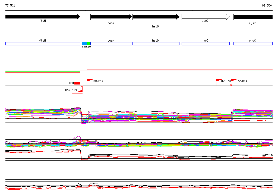Select the black coaX gene arrow
This screenshot has width=278, height=194.
coord(111,17)
